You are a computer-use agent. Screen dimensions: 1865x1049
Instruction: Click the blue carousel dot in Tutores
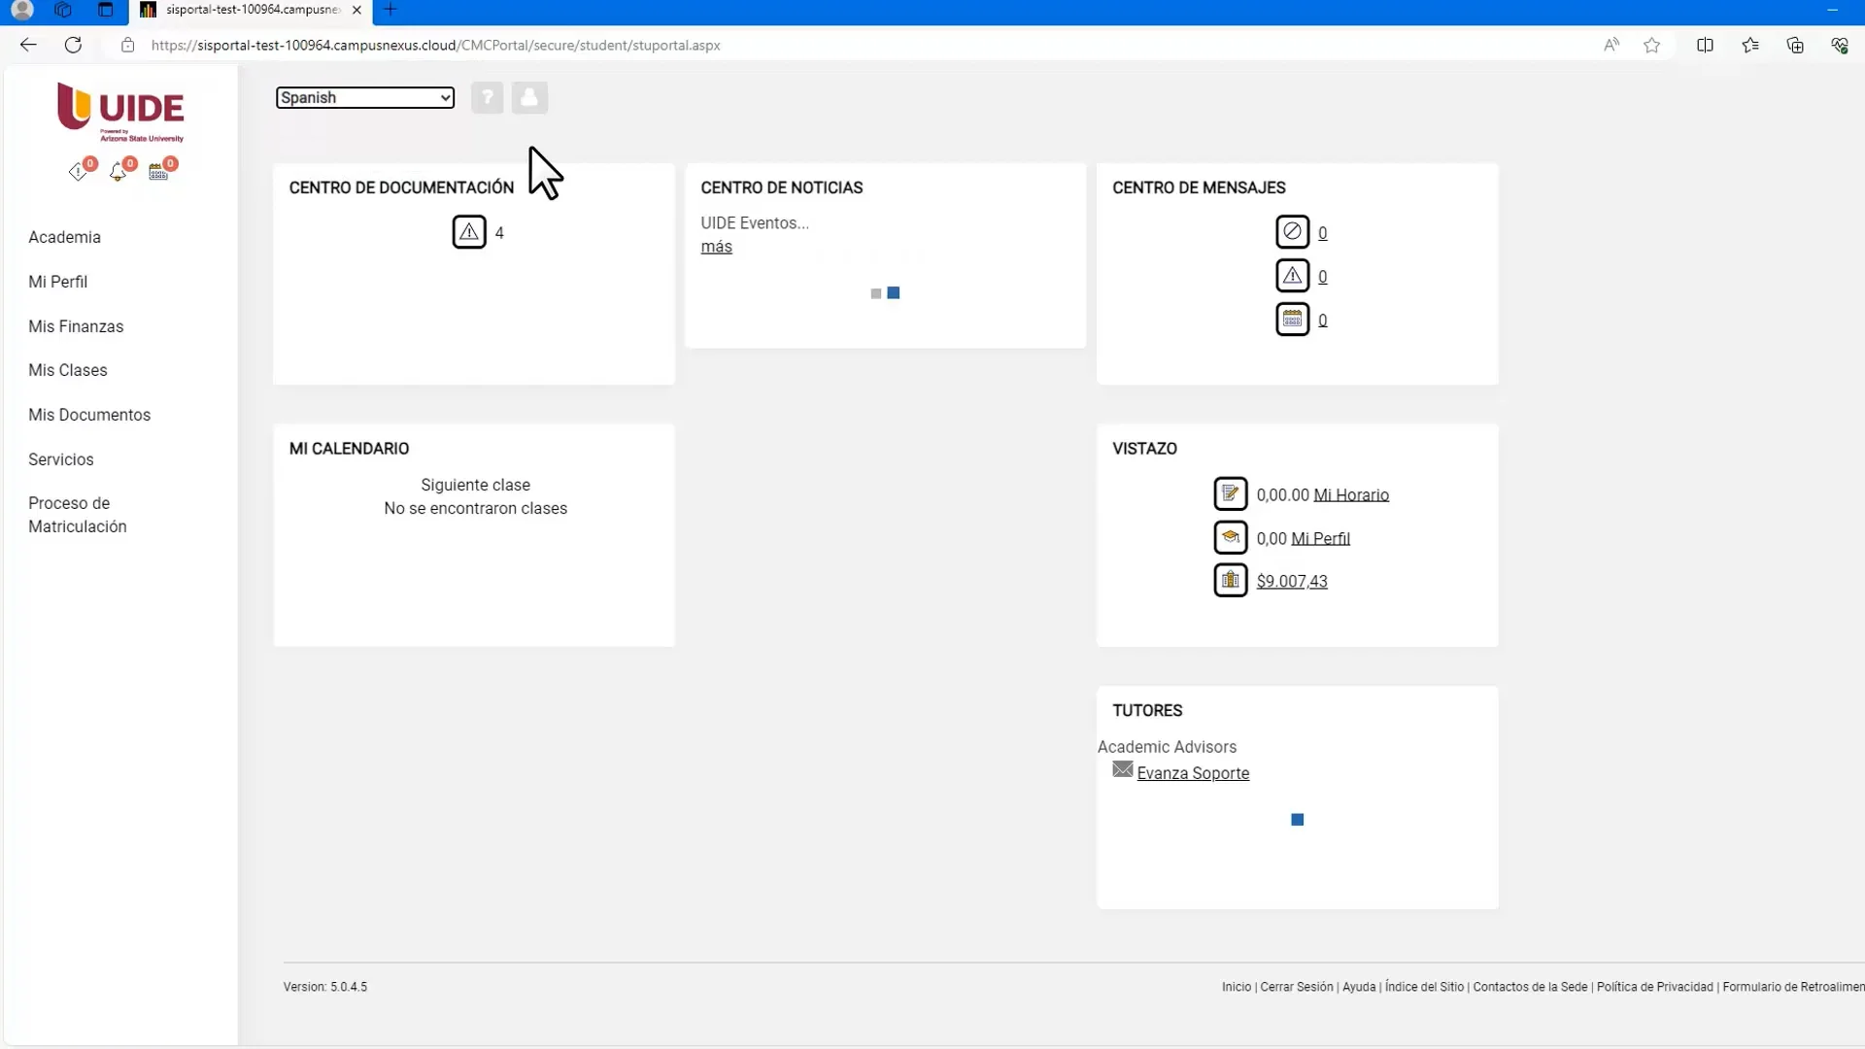pyautogui.click(x=1297, y=820)
